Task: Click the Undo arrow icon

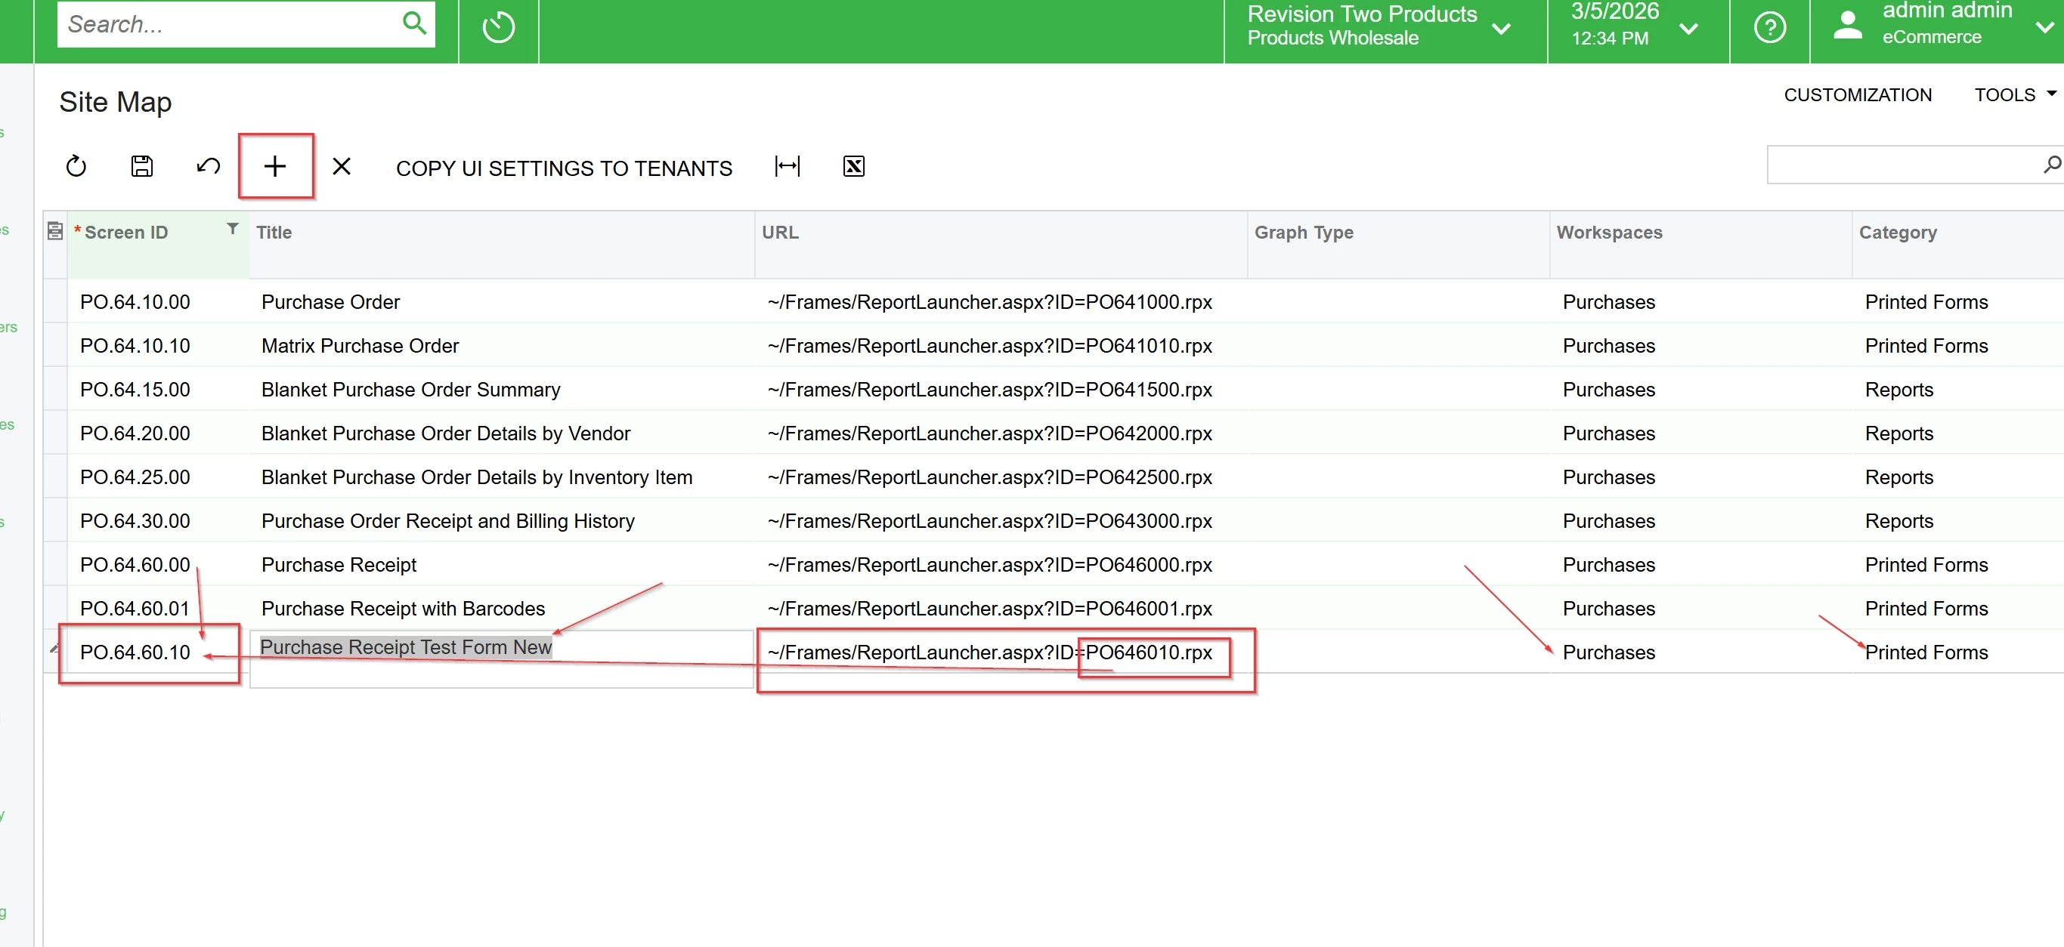Action: pyautogui.click(x=209, y=166)
